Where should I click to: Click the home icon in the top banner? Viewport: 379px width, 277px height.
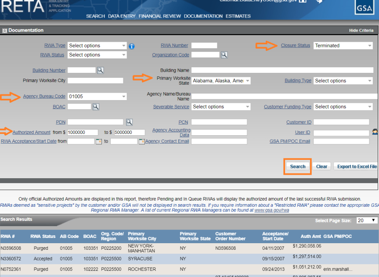click(302, 1)
